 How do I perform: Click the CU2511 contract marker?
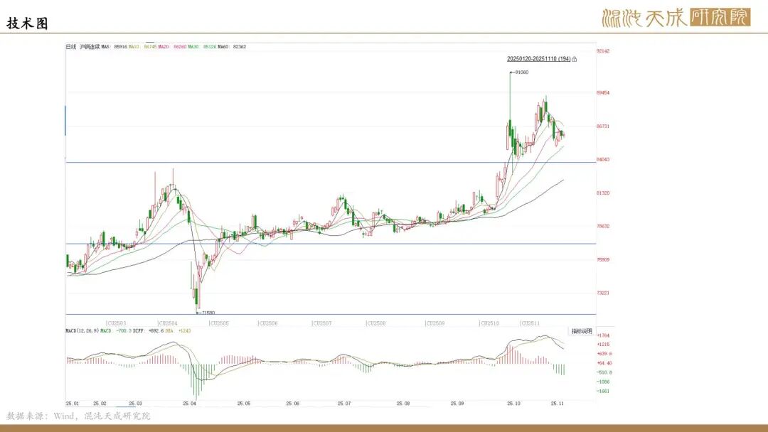coord(532,323)
